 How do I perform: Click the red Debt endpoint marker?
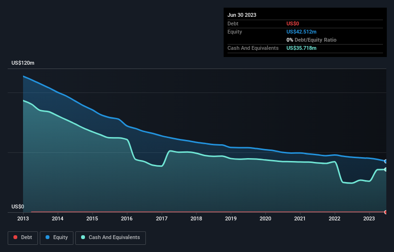pos(386,212)
